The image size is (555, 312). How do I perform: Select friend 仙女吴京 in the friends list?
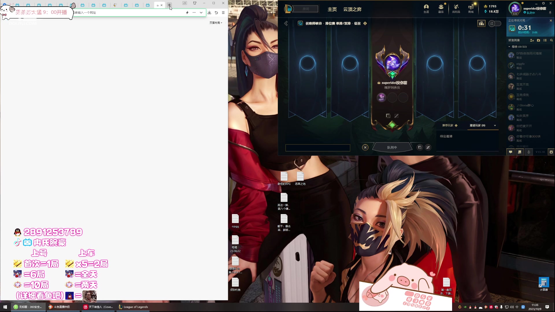pyautogui.click(x=529, y=117)
